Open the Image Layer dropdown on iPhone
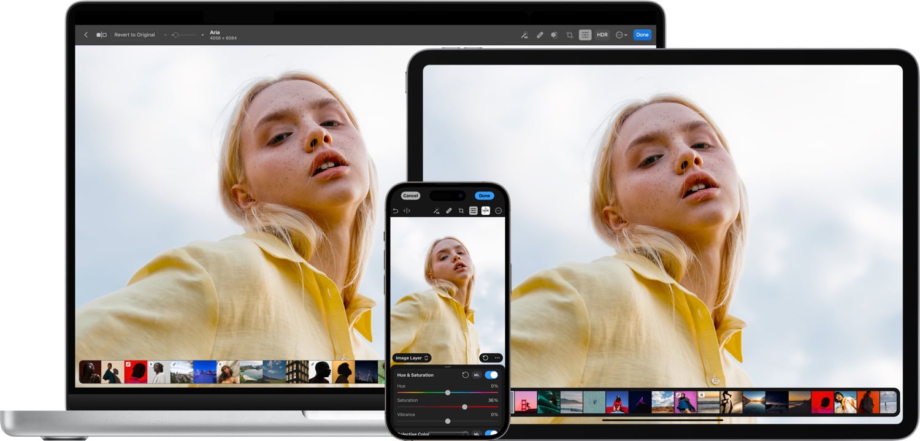This screenshot has height=441, width=920. [x=412, y=358]
